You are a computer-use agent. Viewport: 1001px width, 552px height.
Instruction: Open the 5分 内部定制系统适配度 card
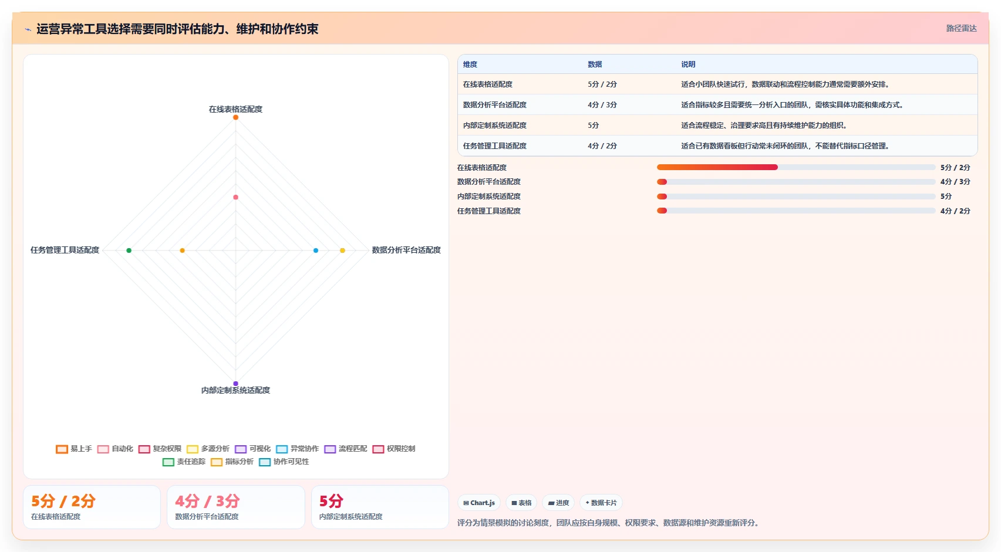380,507
